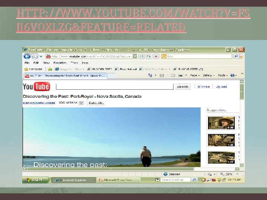This screenshot has width=267, height=200.
Task: Click the blue Help icon in the command bar
Action: click(x=233, y=75)
